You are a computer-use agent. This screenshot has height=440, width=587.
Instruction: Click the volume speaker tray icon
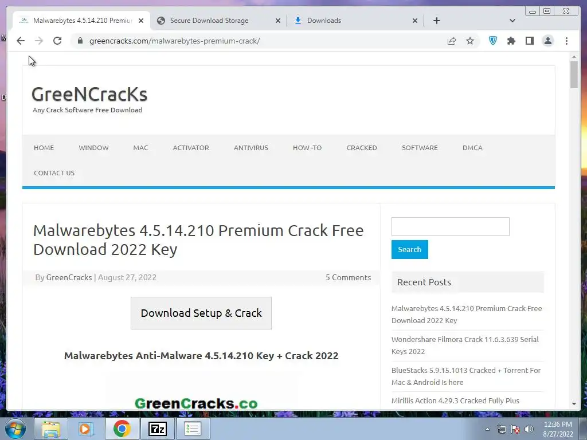coord(529,429)
